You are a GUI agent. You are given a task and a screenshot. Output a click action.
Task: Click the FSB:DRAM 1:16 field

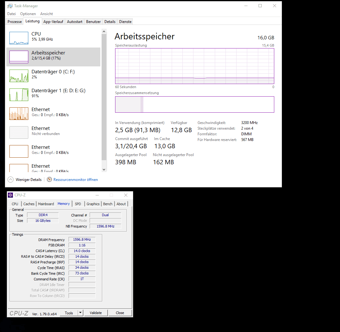point(82,245)
